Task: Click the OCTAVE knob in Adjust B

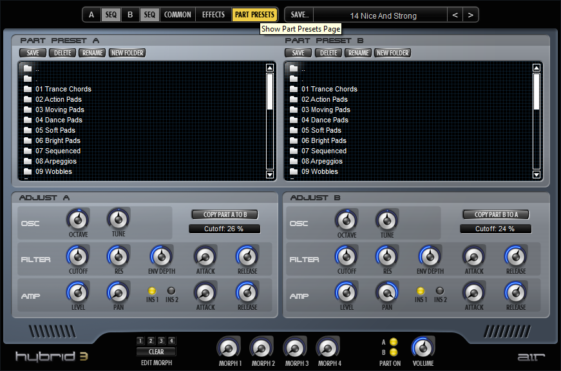Action: (x=347, y=220)
